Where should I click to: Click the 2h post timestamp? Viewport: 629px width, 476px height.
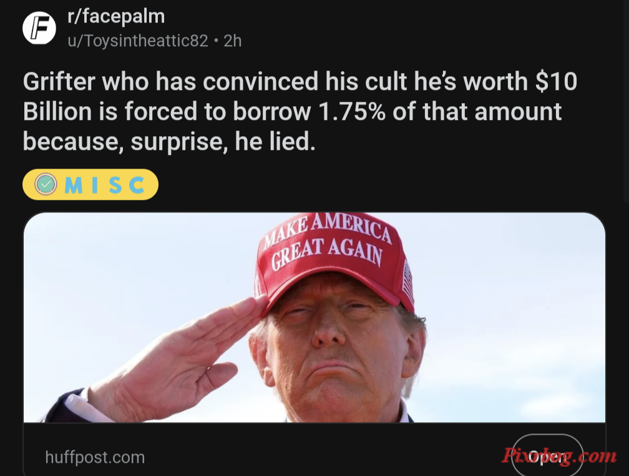pyautogui.click(x=232, y=41)
